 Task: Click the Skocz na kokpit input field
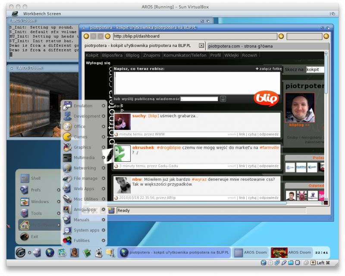tap(315, 69)
